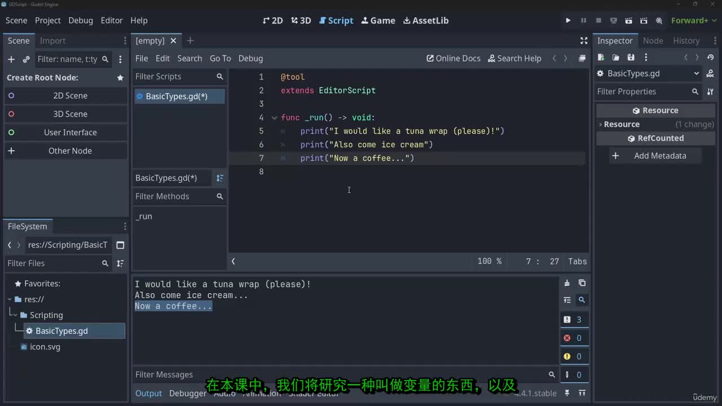This screenshot has width=722, height=406.
Task: Open Online Docs link
Action: (x=454, y=58)
